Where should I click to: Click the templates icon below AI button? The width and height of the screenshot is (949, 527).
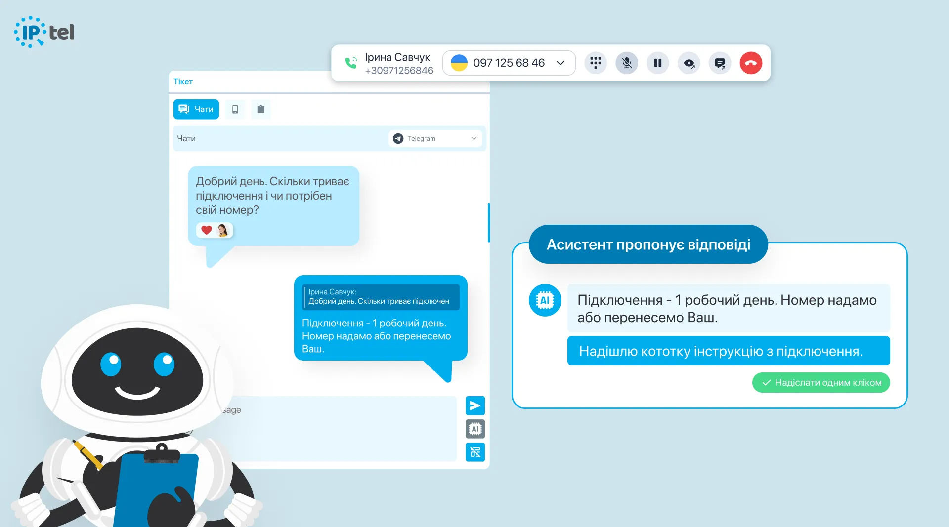coord(475,452)
